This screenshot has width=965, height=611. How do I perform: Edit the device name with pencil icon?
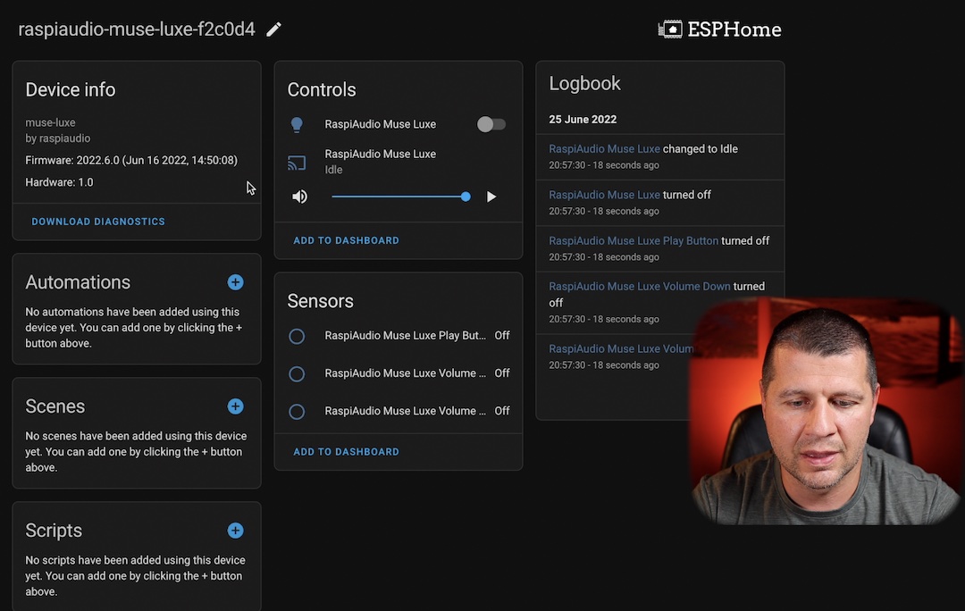[274, 29]
